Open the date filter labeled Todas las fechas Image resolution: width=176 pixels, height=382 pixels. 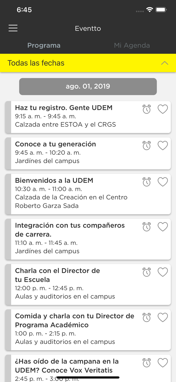click(x=36, y=63)
